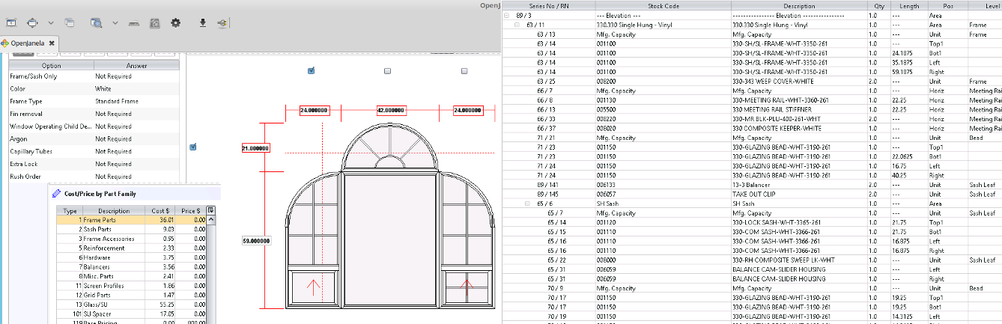Select the 330 COMPOSITE KEEPER-WHITE row
The width and height of the screenshot is (1002, 324).
pyautogui.click(x=752, y=128)
